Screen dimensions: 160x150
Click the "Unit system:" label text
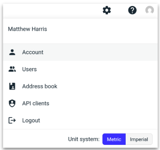(x=84, y=139)
